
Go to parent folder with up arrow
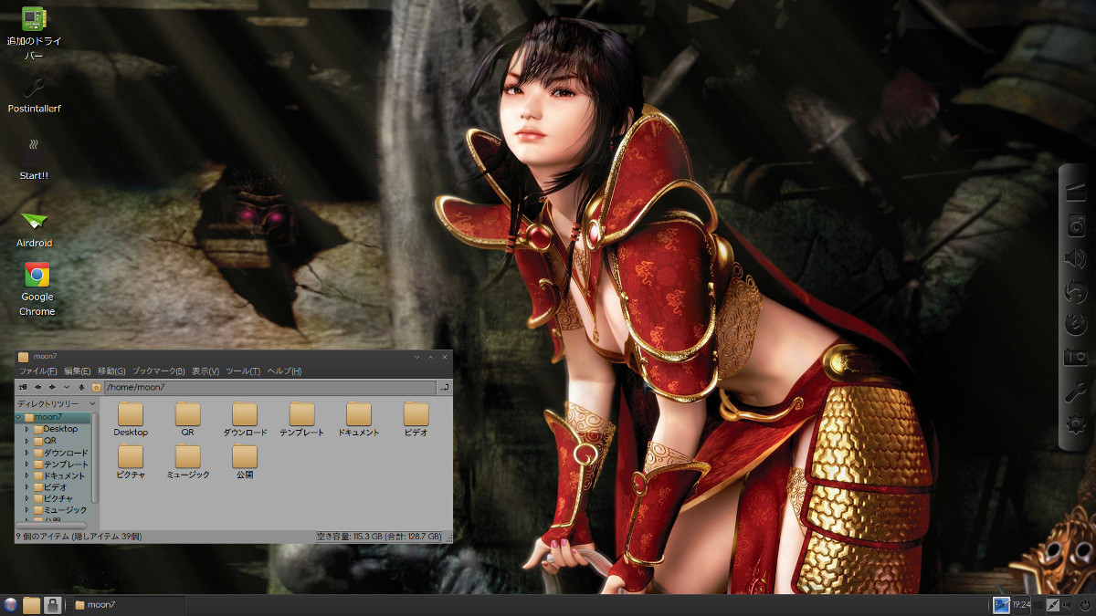(x=81, y=388)
